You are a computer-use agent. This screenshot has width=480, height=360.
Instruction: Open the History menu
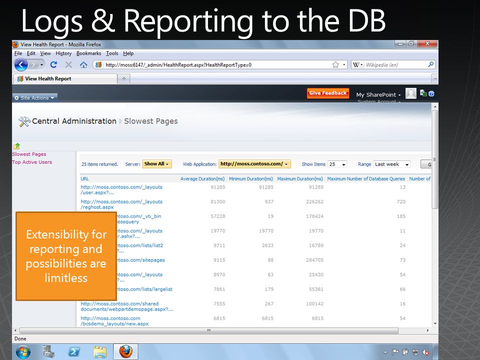point(63,53)
